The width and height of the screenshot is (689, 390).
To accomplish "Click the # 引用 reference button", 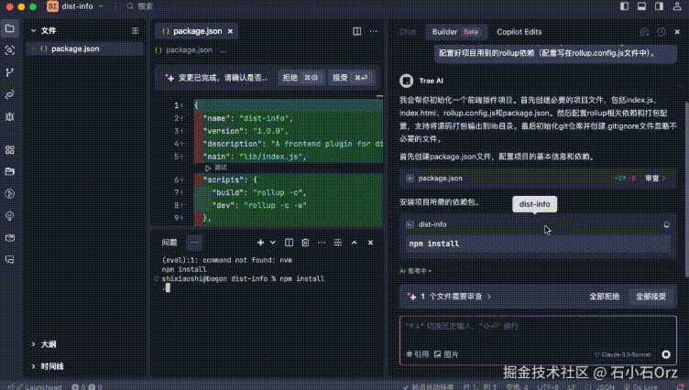I will [x=418, y=354].
